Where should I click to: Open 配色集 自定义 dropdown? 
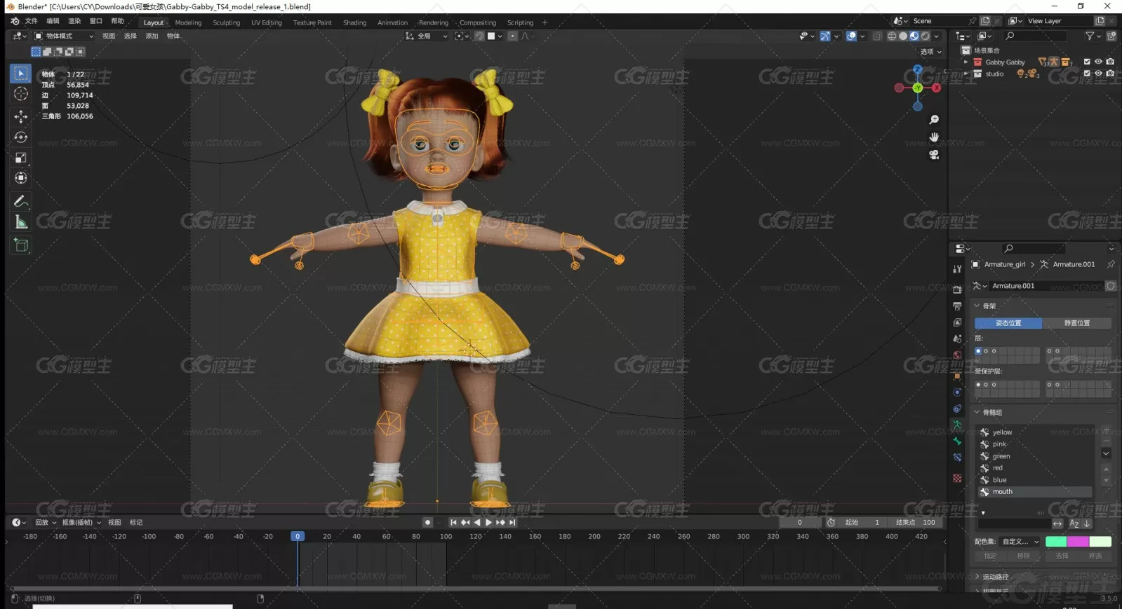(1020, 542)
